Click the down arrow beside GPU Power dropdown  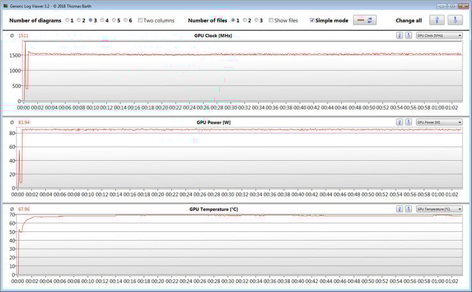(409, 122)
